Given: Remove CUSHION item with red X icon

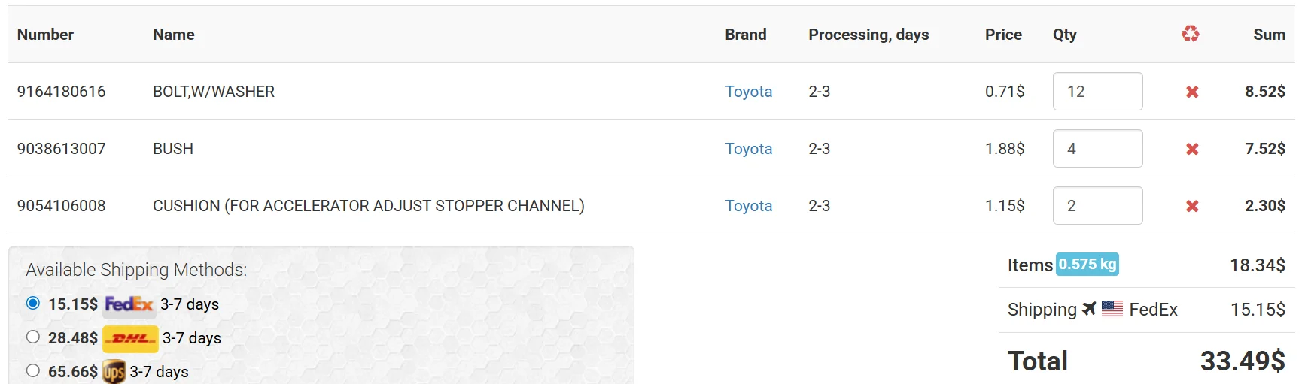Looking at the screenshot, I should (1192, 206).
